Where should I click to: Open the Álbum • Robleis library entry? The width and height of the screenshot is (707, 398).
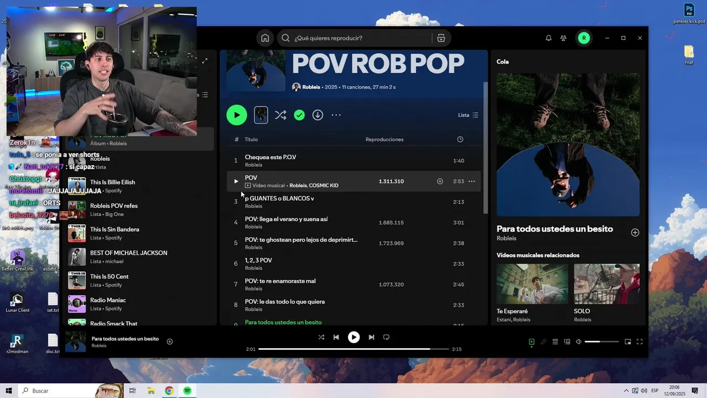[140, 139]
